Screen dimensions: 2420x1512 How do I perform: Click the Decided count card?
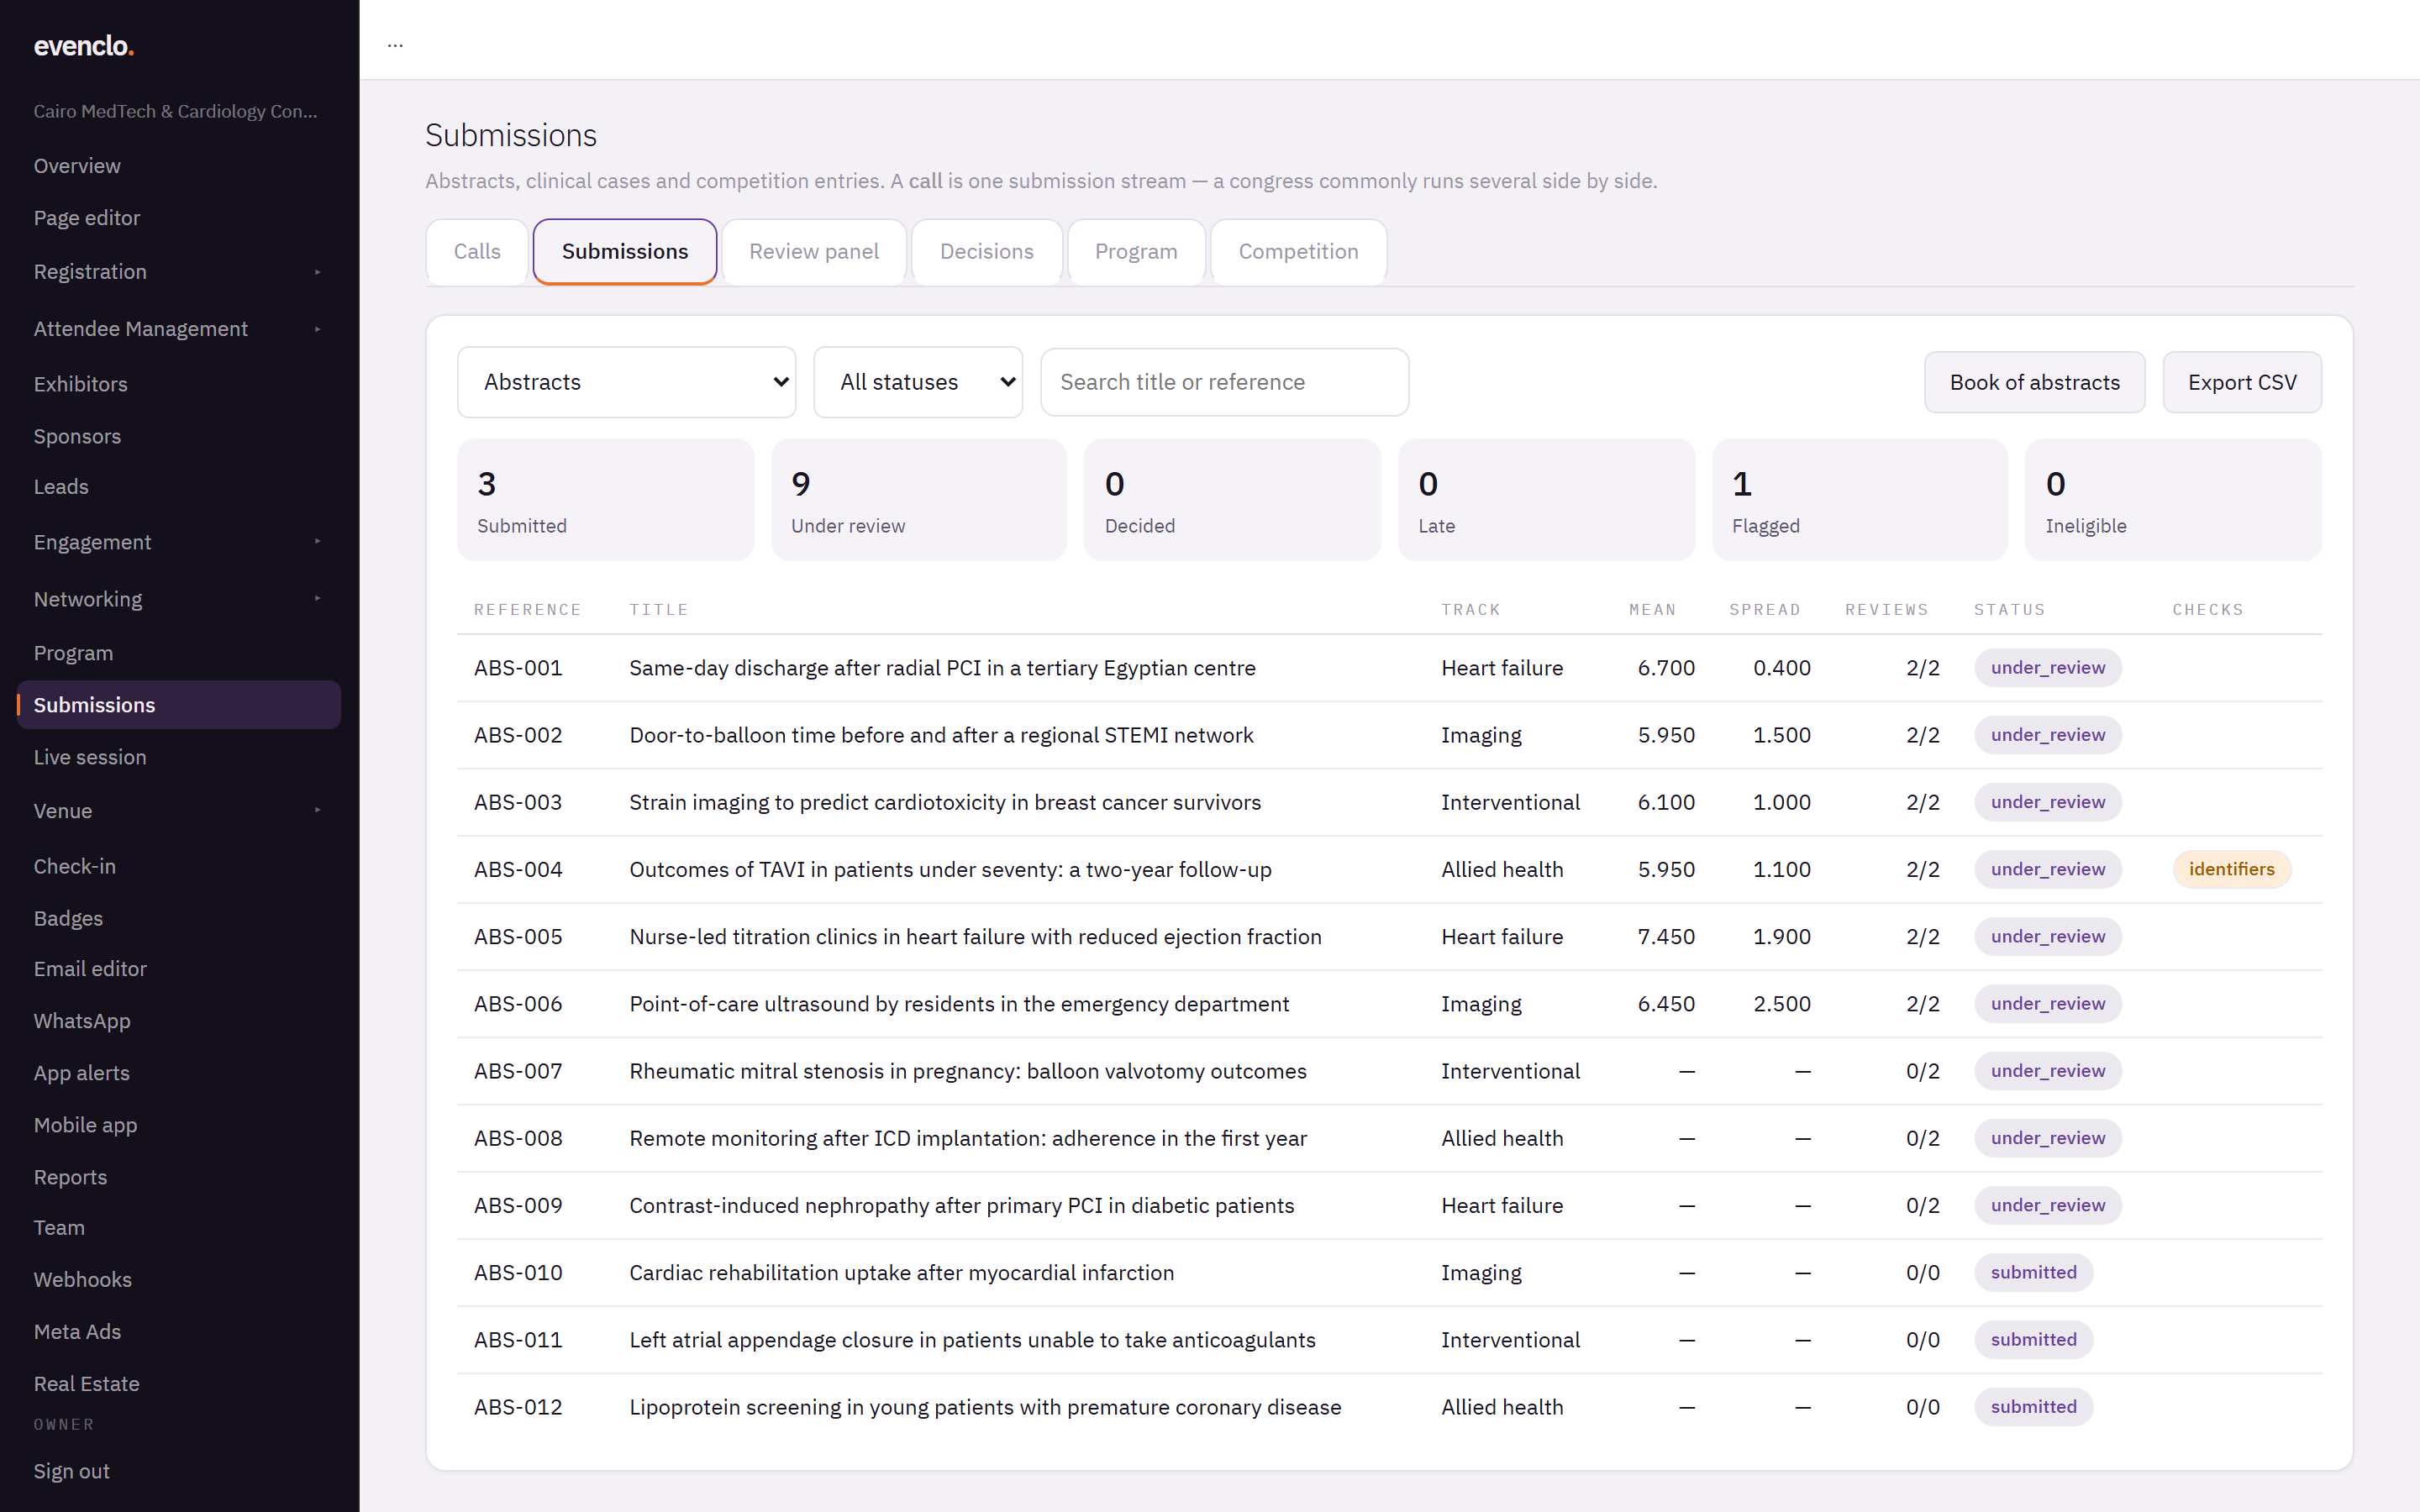[1232, 500]
